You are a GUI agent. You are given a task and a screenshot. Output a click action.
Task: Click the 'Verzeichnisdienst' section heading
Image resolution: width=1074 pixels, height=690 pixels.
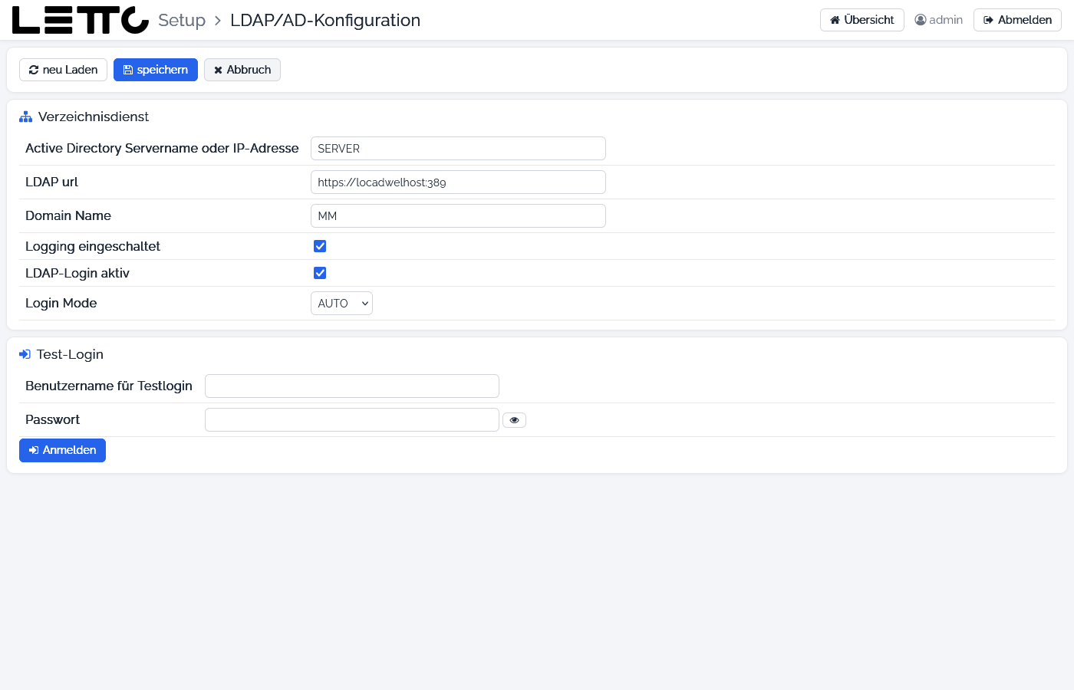94,117
